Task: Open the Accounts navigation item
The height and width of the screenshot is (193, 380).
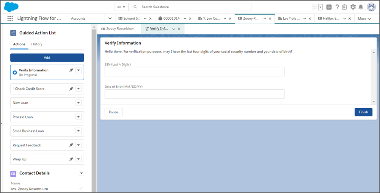Action: click(78, 19)
